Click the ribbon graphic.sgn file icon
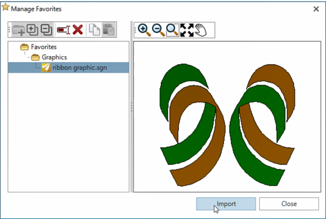Screen dimensions: 326x219 (46, 68)
